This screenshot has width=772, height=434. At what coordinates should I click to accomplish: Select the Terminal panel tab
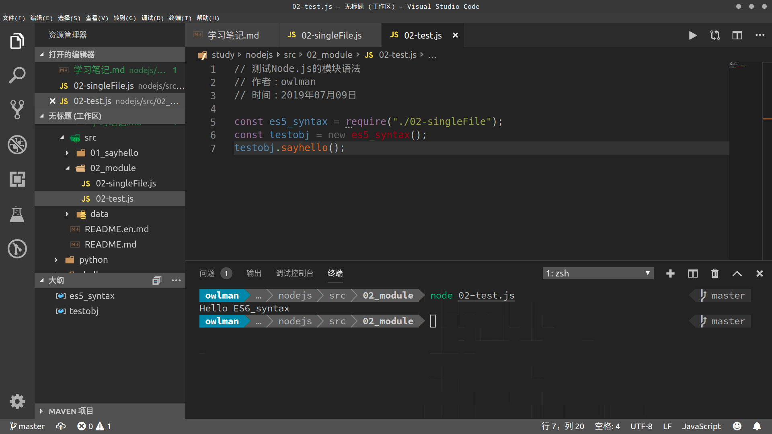point(335,274)
